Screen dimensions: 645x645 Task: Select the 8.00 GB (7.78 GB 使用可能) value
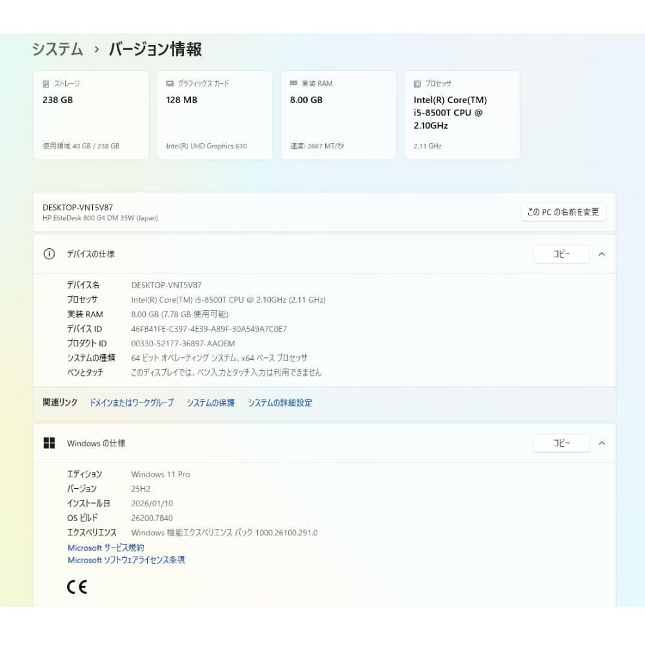(x=180, y=314)
